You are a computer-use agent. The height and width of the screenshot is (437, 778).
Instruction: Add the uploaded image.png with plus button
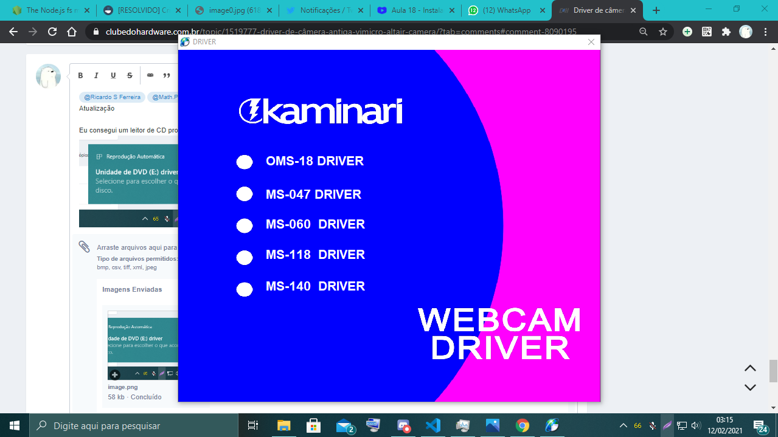pos(115,374)
